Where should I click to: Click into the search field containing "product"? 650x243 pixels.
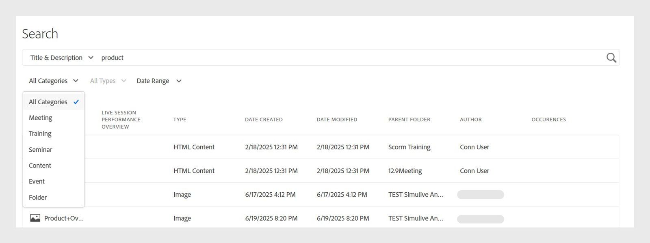pyautogui.click(x=351, y=58)
